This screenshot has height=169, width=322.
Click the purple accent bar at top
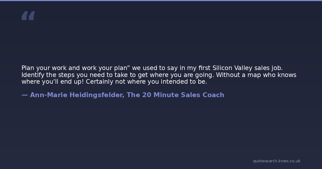[x=161, y=1]
